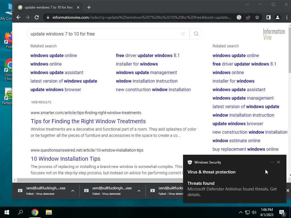291x218 pixels.
Task: Click the forward navigation arrow
Action: pos(28,17)
